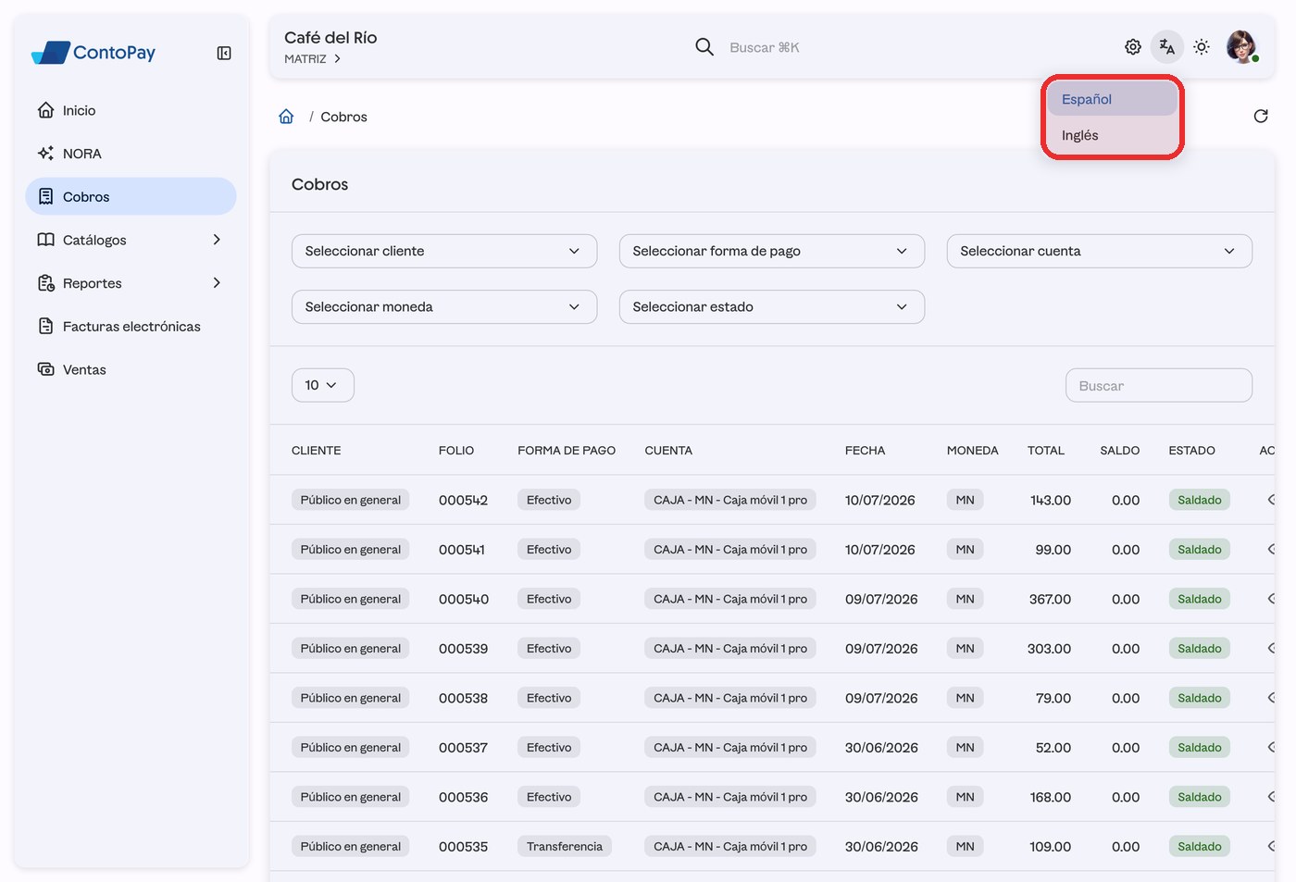This screenshot has height=882, width=1296.
Task: Click Público en general in row 000537
Action: pyautogui.click(x=351, y=747)
